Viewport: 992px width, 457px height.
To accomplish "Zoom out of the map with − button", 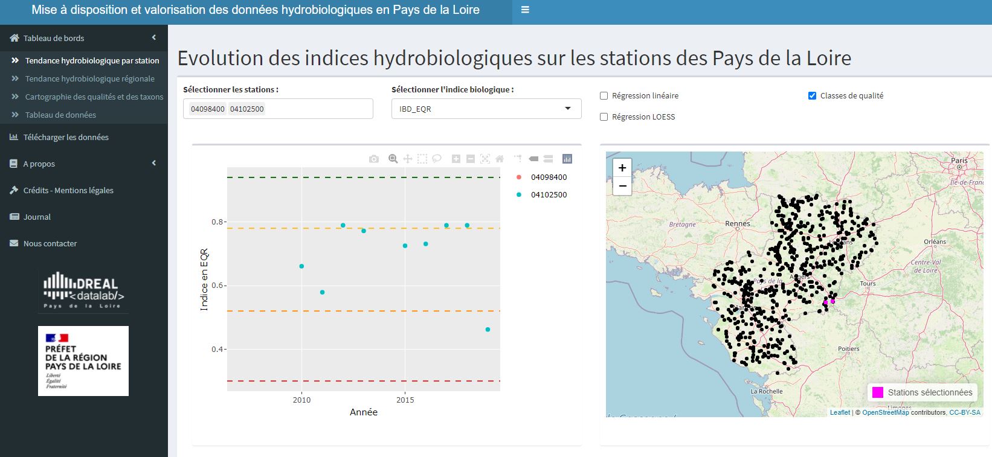I will point(622,186).
